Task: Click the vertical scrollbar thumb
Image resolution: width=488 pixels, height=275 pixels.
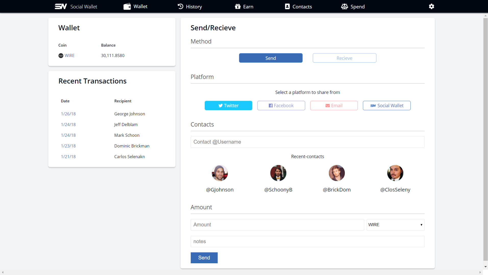Action: tap(485, 140)
